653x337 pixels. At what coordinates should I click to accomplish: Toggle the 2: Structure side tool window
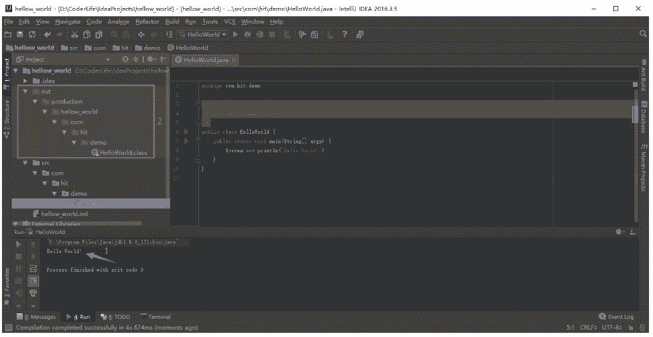(x=6, y=117)
